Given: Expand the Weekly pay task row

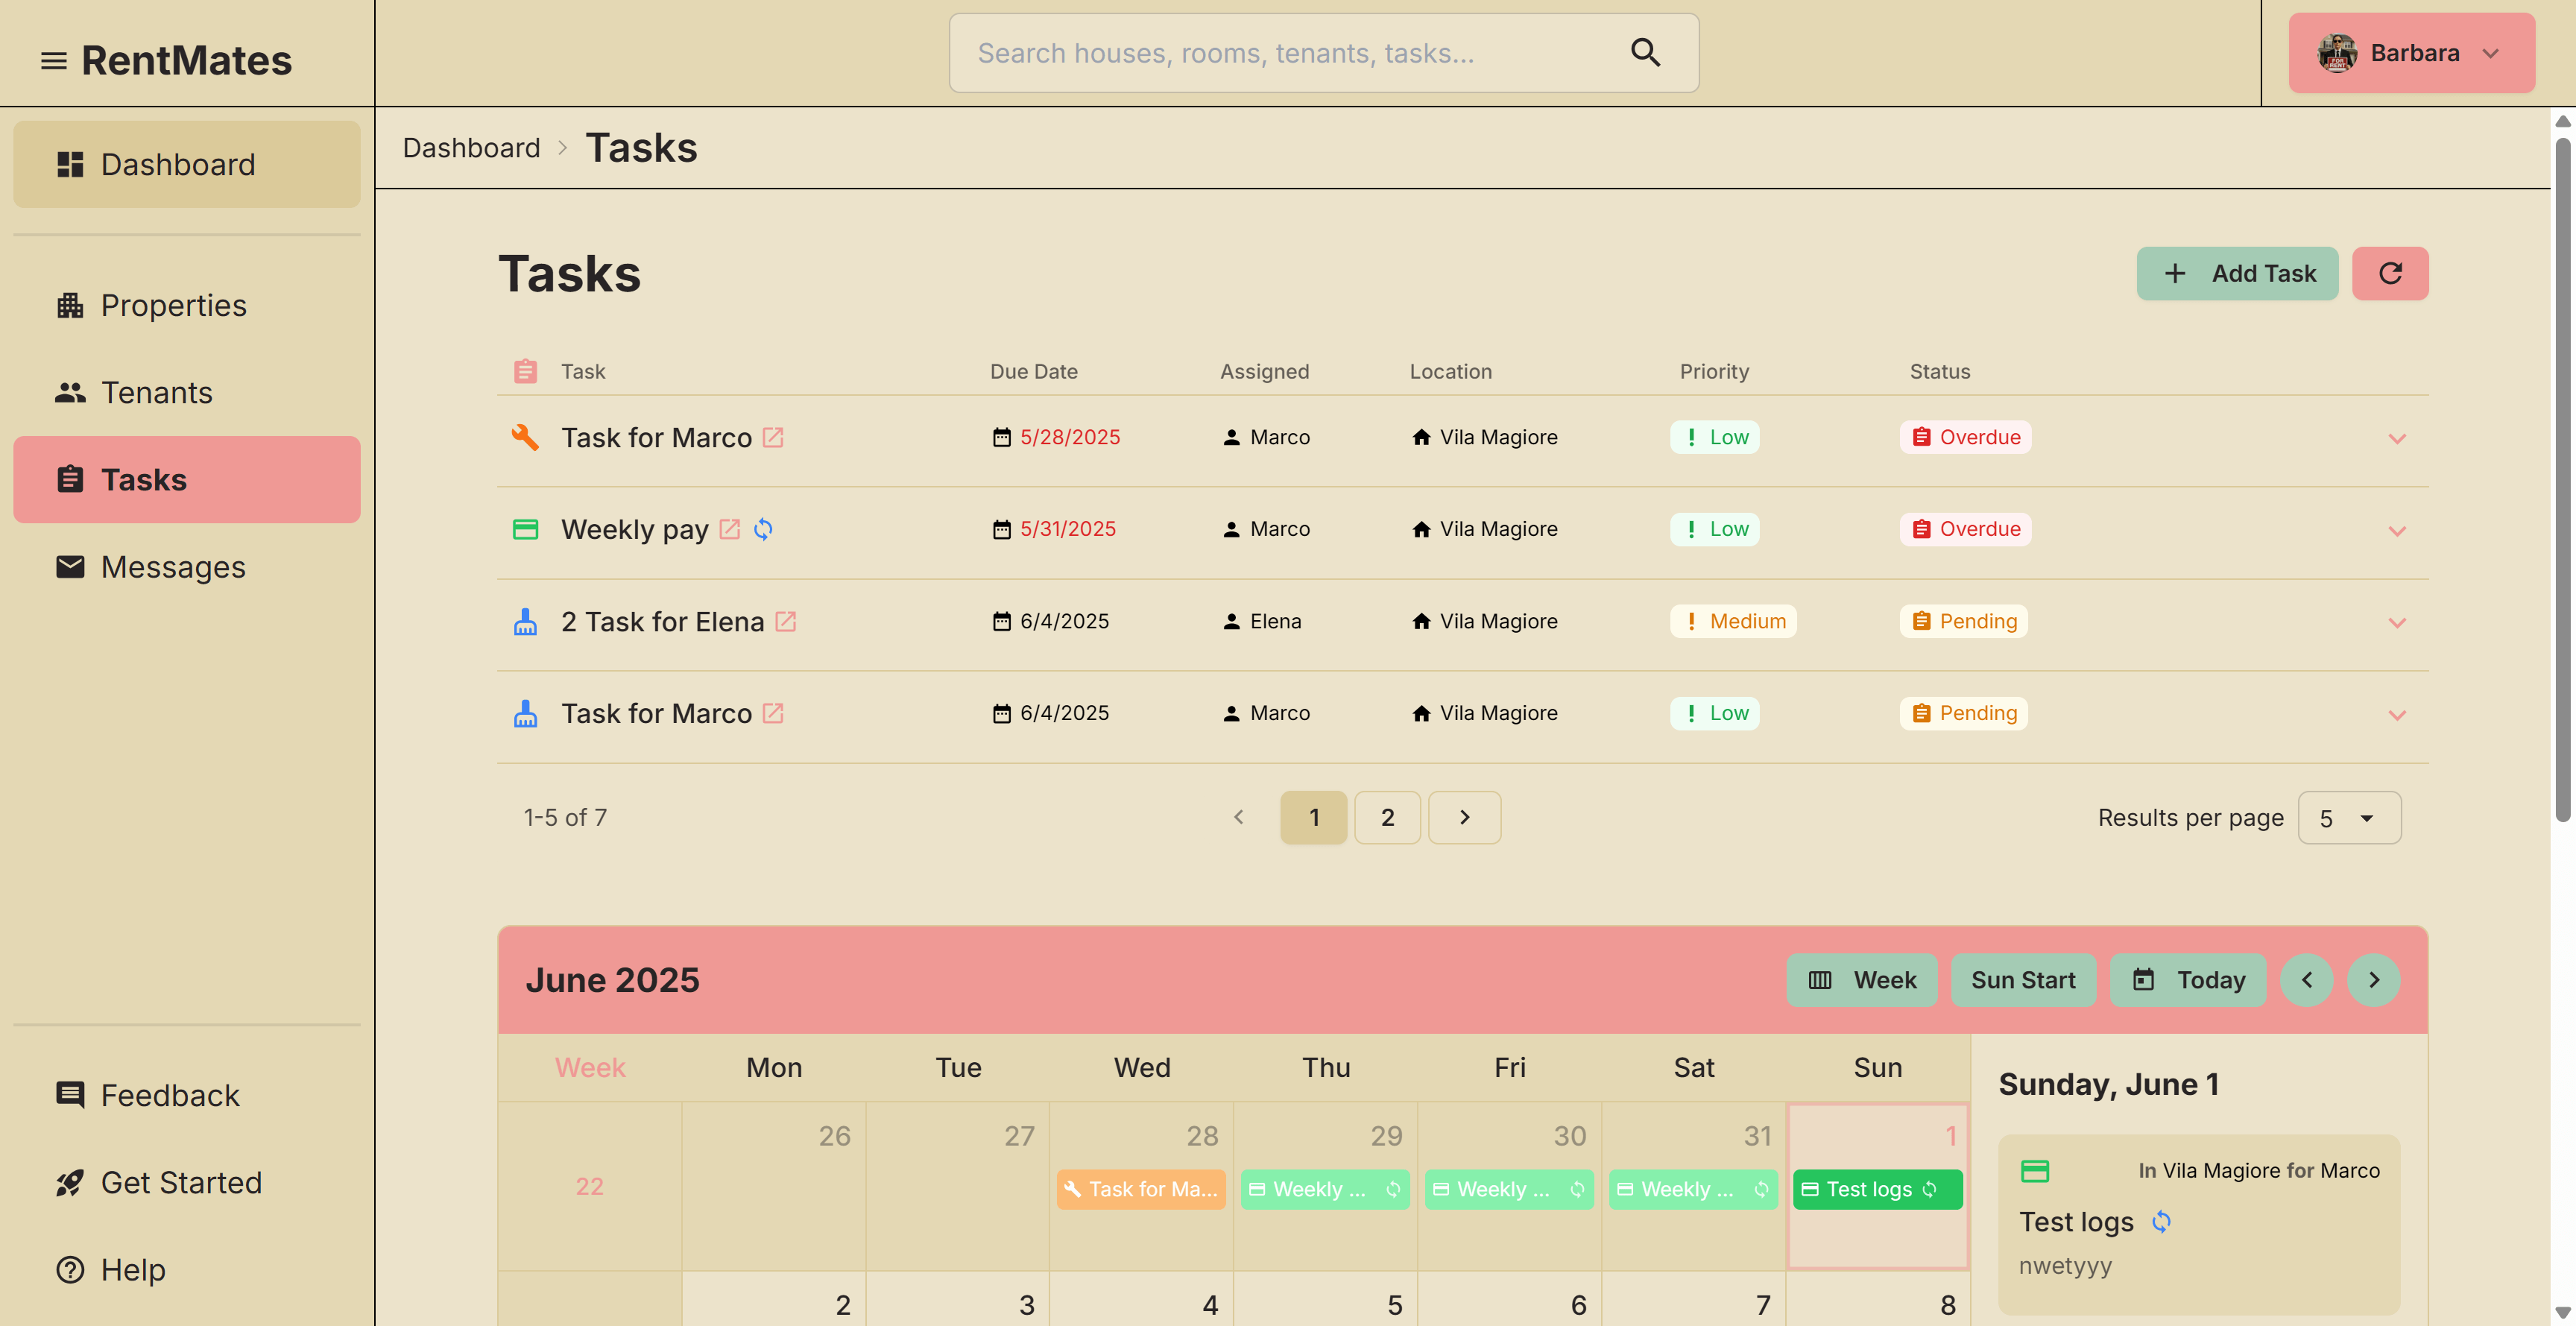Looking at the screenshot, I should click(2396, 530).
